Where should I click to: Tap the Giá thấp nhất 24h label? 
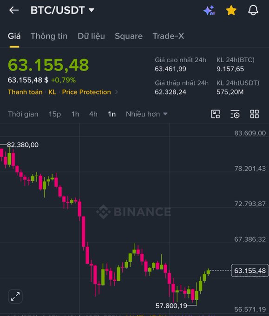click(x=182, y=83)
